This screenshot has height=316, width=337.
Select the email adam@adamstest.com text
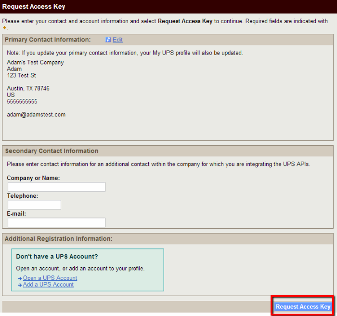(x=36, y=115)
